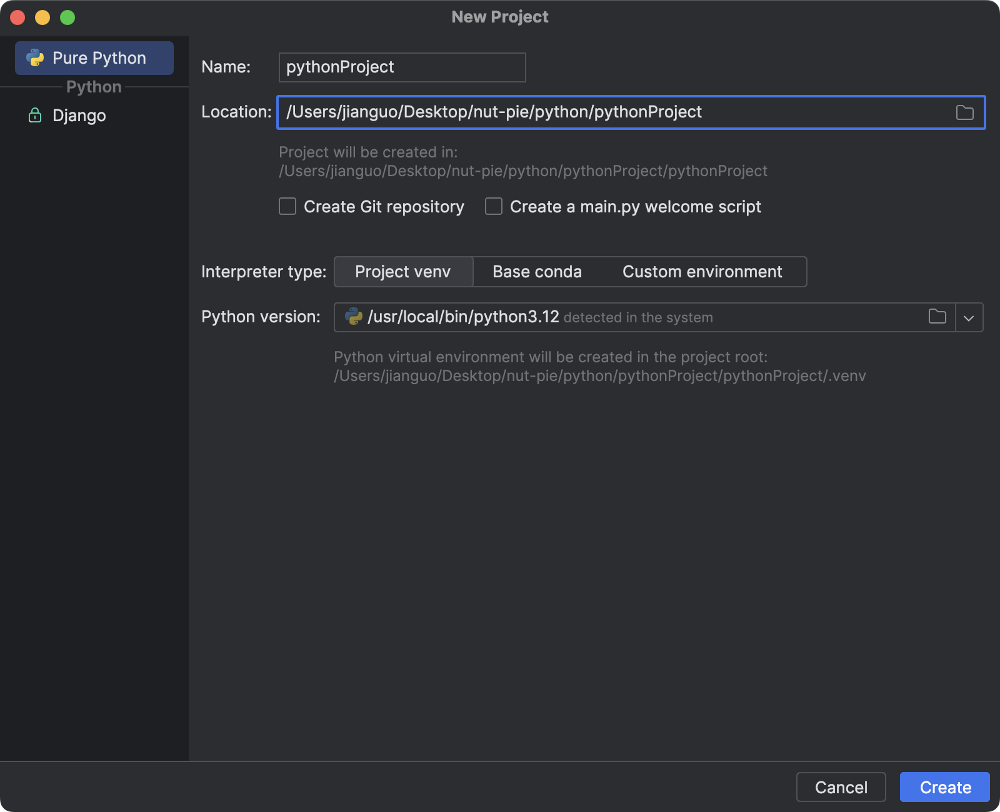Select Custom environment interpreter type
The width and height of the screenshot is (1000, 812).
(x=702, y=272)
